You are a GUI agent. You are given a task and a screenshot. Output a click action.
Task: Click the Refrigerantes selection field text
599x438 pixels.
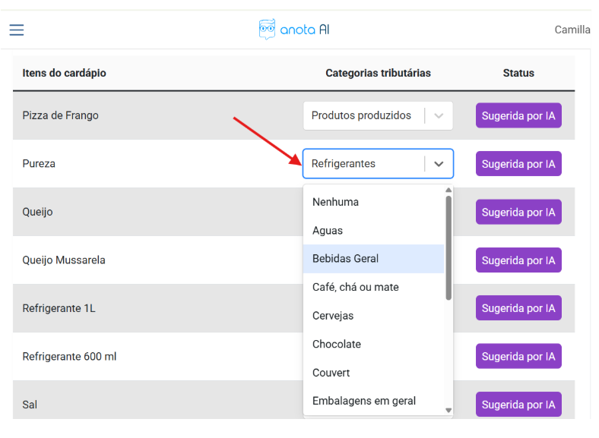[344, 164]
